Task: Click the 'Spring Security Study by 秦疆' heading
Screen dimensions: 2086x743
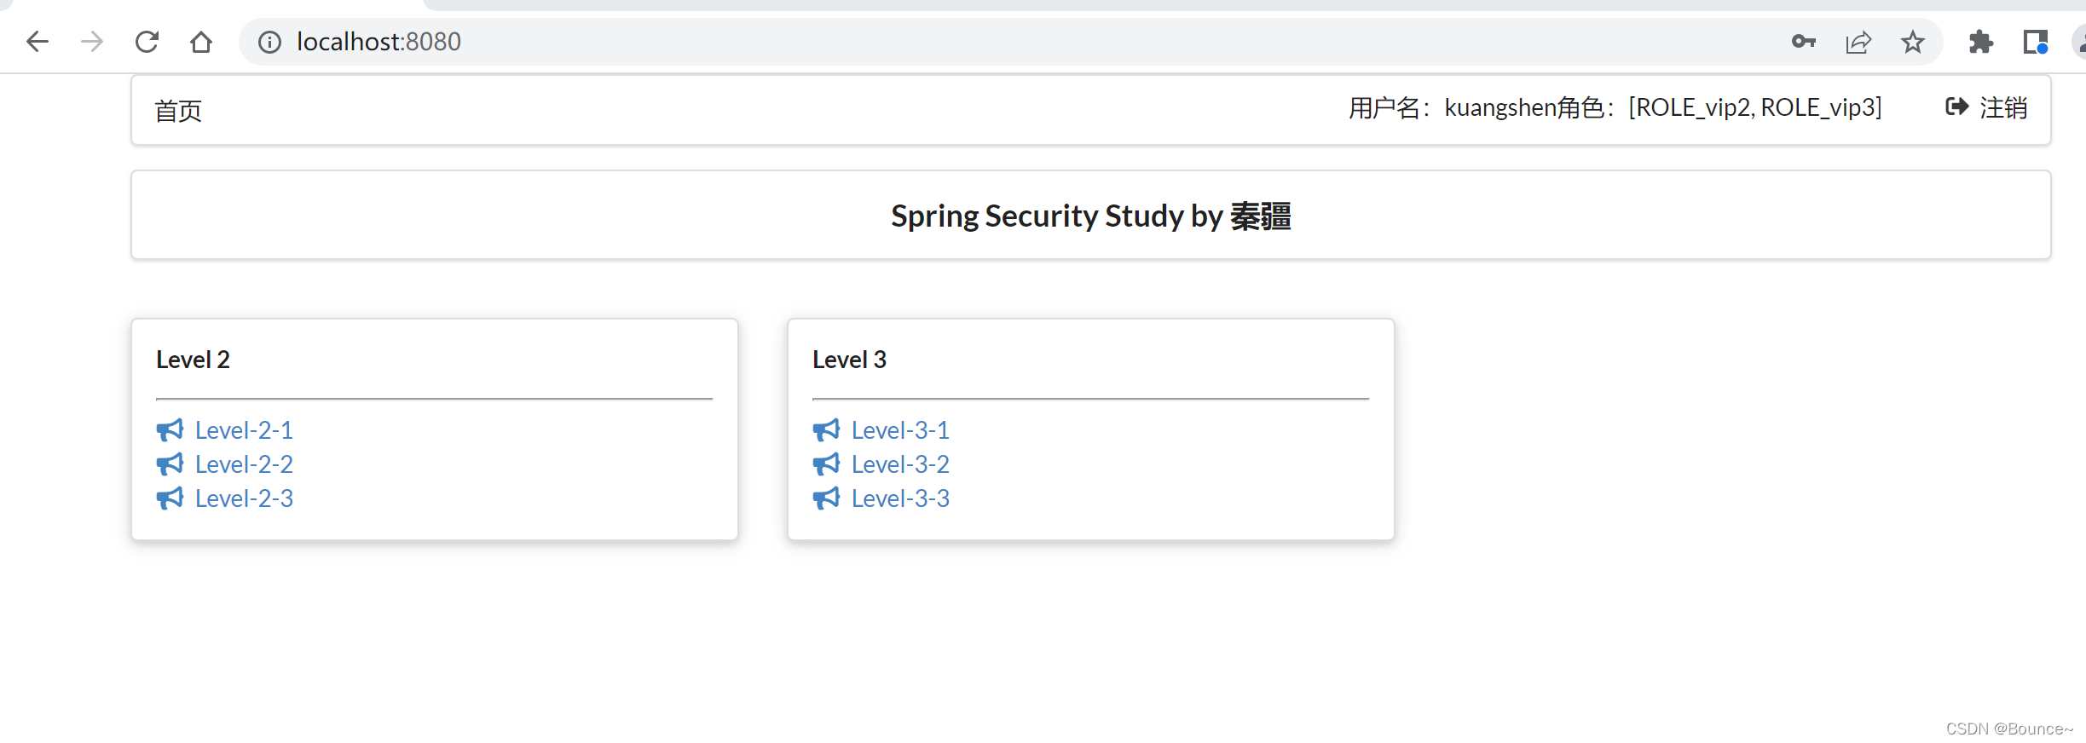Action: 1091,216
